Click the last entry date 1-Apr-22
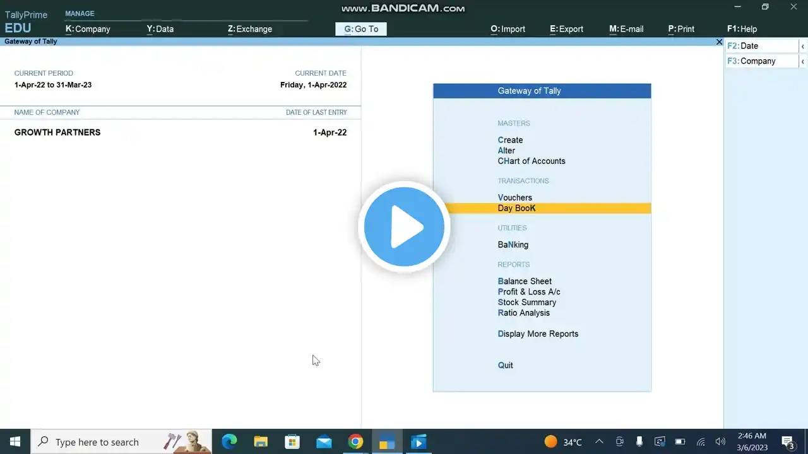Image resolution: width=808 pixels, height=454 pixels. point(330,132)
